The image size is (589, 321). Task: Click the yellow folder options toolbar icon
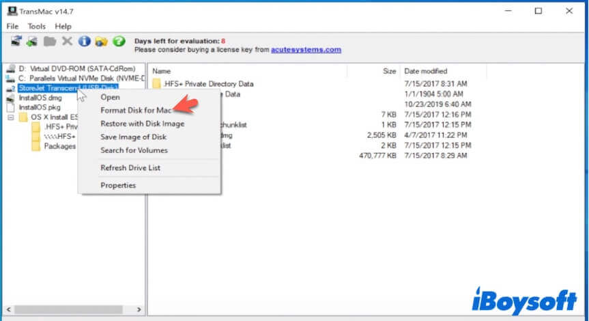click(x=102, y=42)
